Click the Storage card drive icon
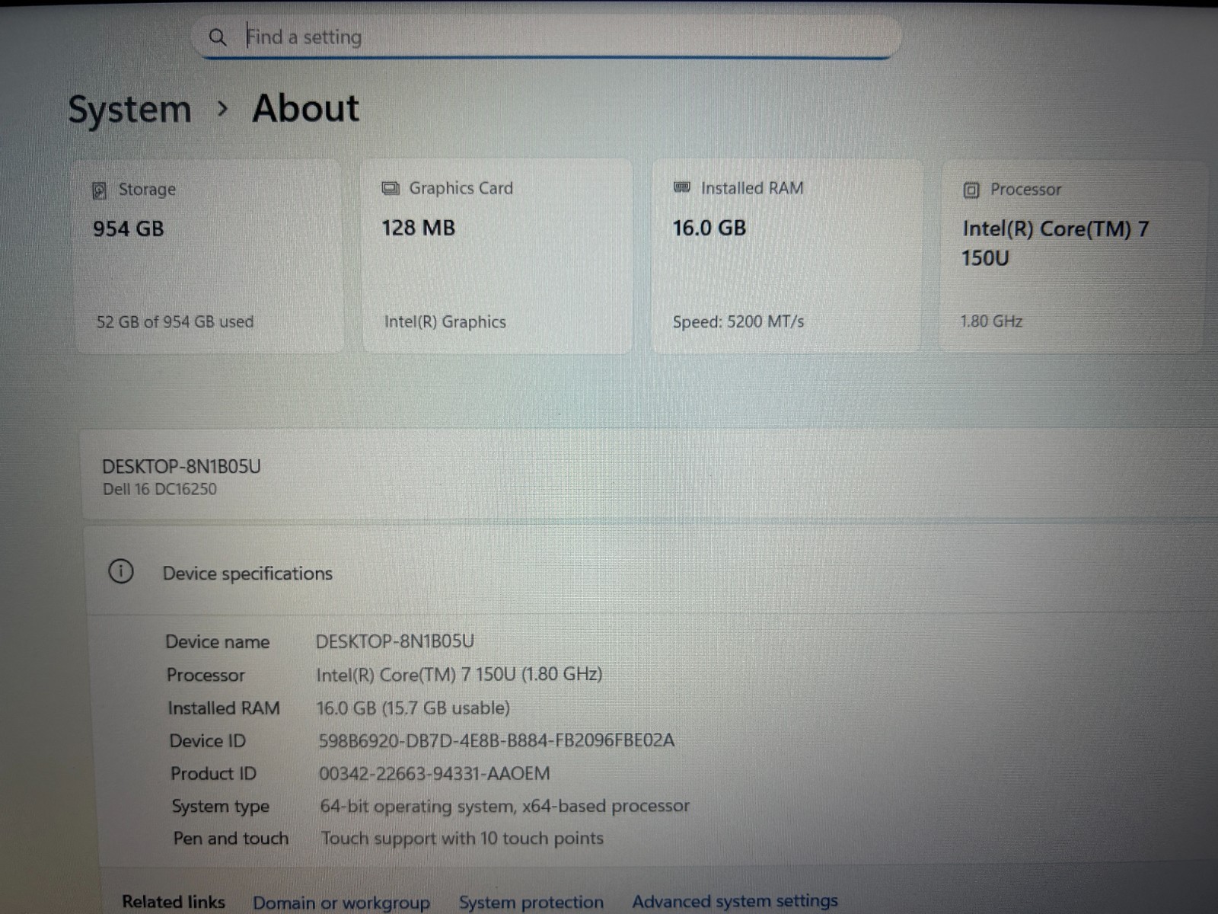Screen dimensions: 1218x914 pyautogui.click(x=100, y=190)
